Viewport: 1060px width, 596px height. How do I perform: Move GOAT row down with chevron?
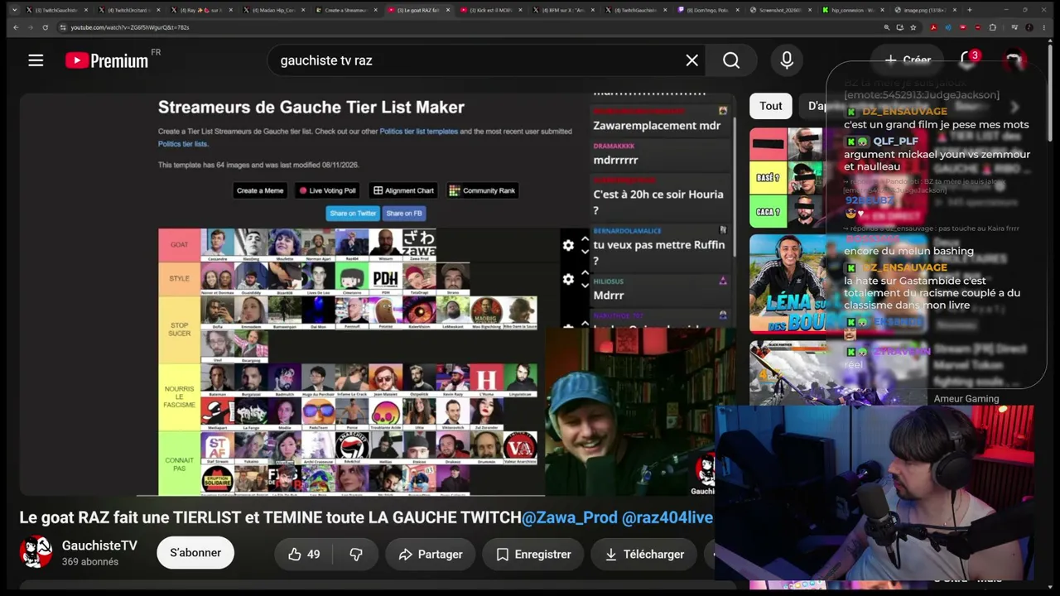(x=585, y=251)
